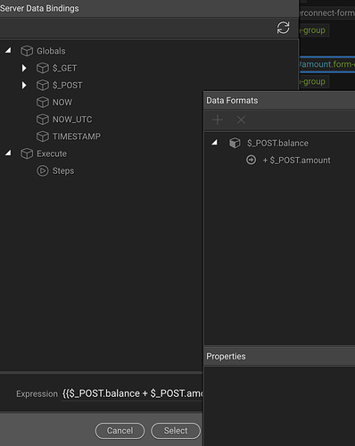This screenshot has width=355, height=446.
Task: Click the $_POST.balance cube icon
Action: click(235, 143)
